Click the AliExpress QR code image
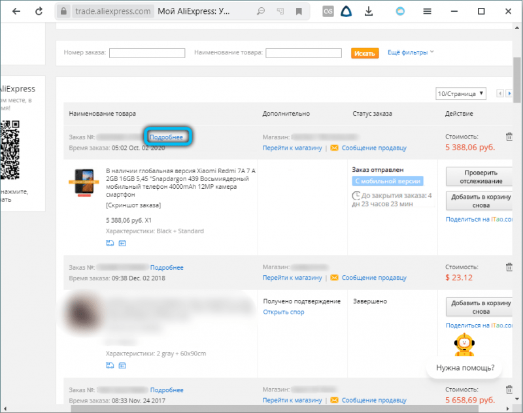Image resolution: width=523 pixels, height=413 pixels. (x=10, y=150)
